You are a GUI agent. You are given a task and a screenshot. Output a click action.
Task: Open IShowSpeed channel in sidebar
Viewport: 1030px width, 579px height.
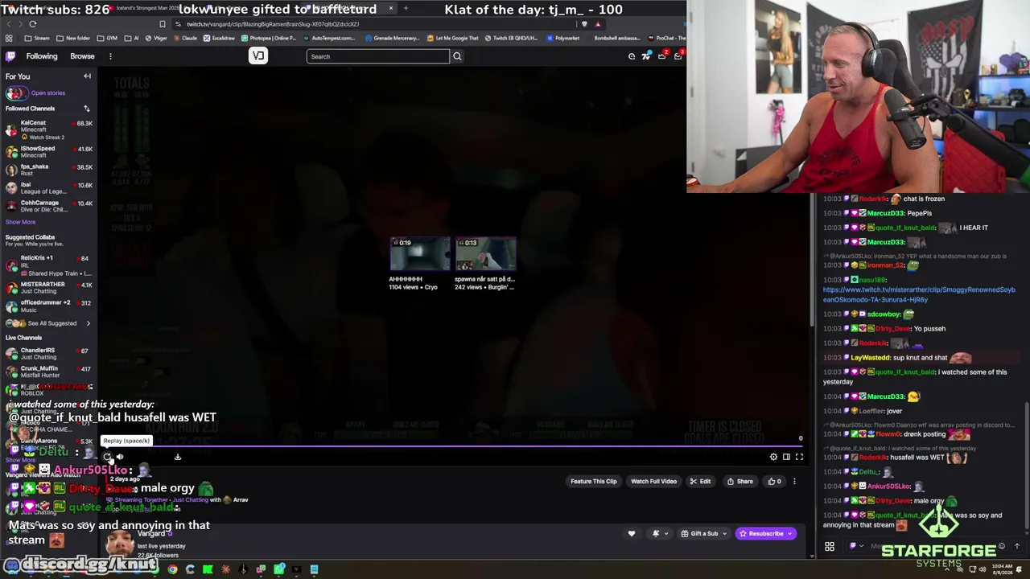(x=48, y=151)
